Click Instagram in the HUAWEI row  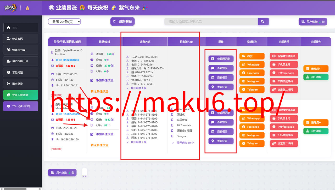[x=252, y=135]
